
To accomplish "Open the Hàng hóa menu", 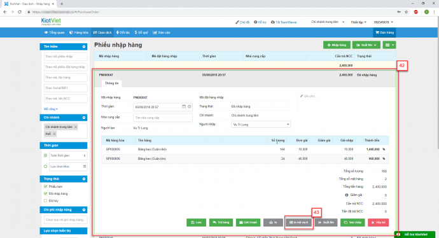I will pos(79,32).
